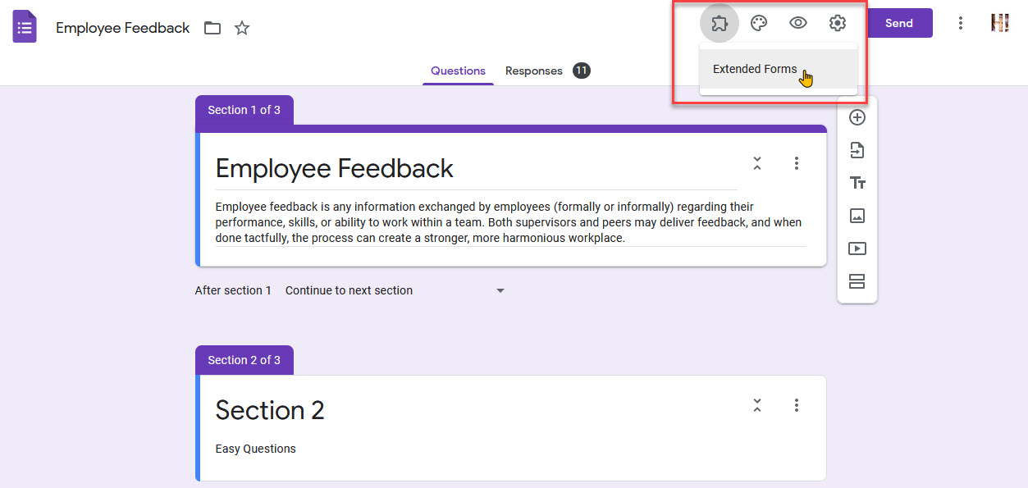
Task: Insert an image using the image icon
Action: point(857,216)
